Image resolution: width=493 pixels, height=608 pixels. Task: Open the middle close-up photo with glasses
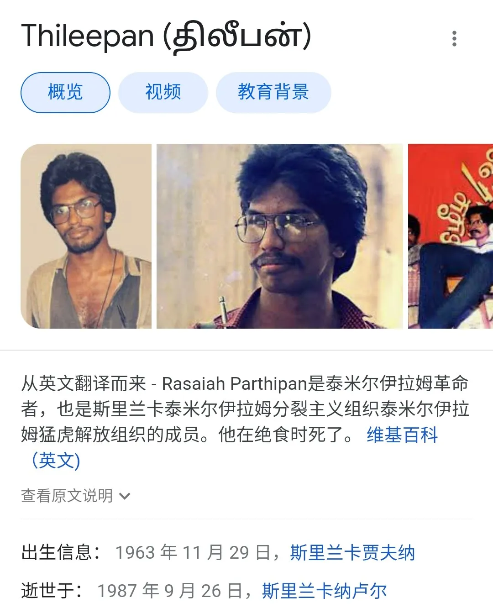click(280, 236)
